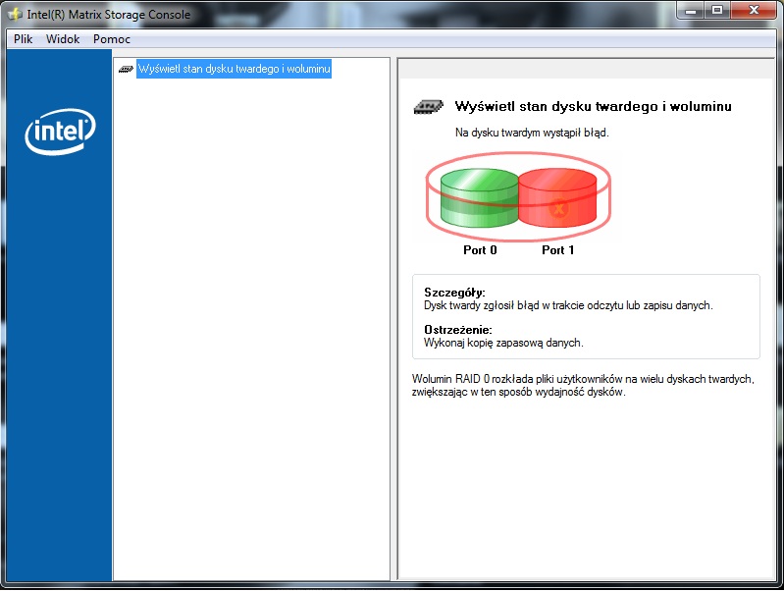Click the right-pane heading 'Wyświetl stan dysku twardego i woluminu'

pos(593,106)
